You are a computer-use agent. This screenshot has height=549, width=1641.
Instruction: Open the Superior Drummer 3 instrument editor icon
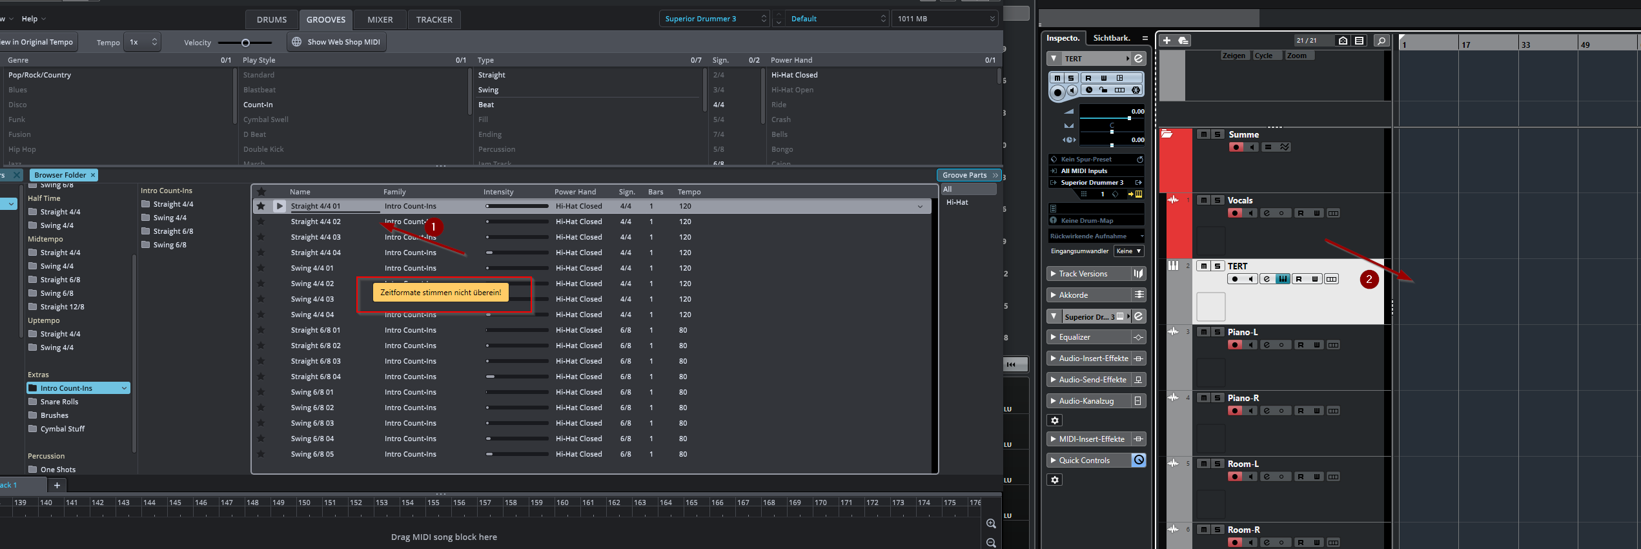pyautogui.click(x=1139, y=316)
